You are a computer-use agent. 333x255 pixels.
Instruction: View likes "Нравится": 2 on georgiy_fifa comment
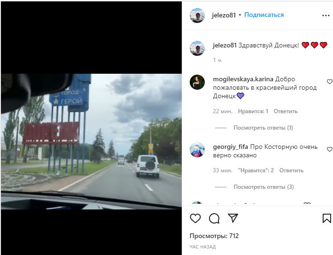click(256, 170)
